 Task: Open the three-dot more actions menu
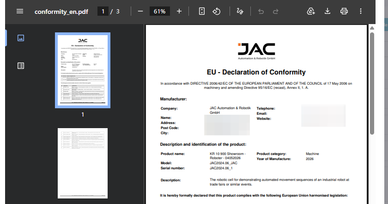point(361,12)
